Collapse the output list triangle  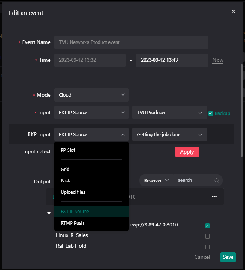(x=49, y=213)
